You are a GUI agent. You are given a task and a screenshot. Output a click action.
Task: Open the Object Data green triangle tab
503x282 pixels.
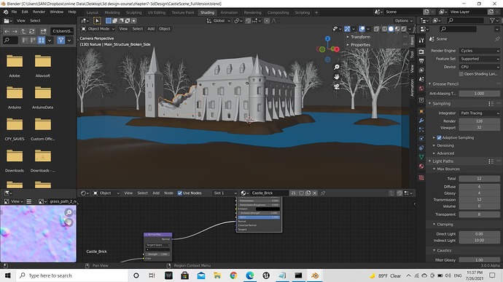pos(421,157)
